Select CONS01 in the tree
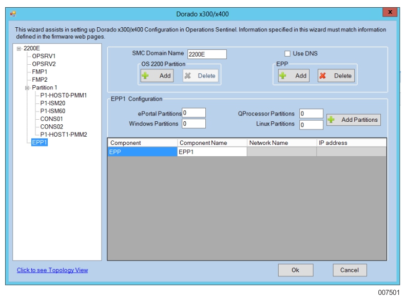This screenshot has height=300, width=405. 51,119
